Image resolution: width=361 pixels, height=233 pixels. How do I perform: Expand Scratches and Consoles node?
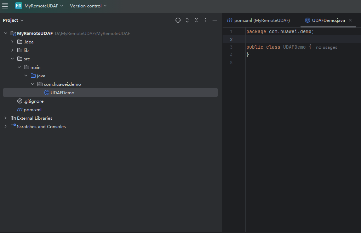tap(6, 126)
